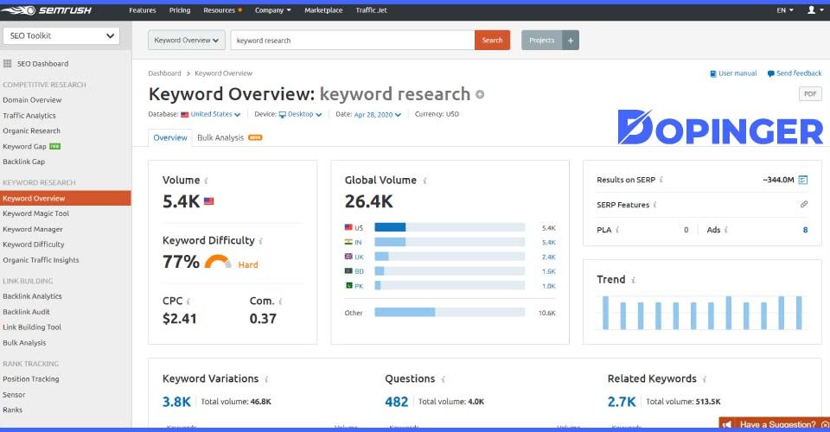Click the Keyword Difficulty gauge

point(218,262)
